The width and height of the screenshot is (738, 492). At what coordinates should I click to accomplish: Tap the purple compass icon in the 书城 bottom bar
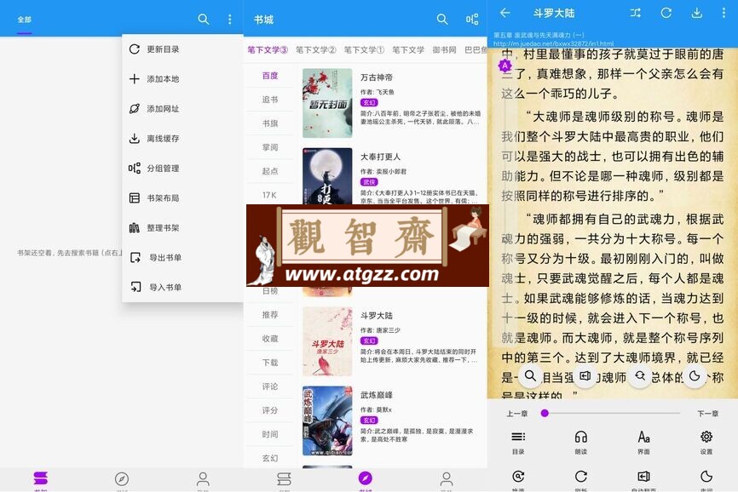click(366, 479)
